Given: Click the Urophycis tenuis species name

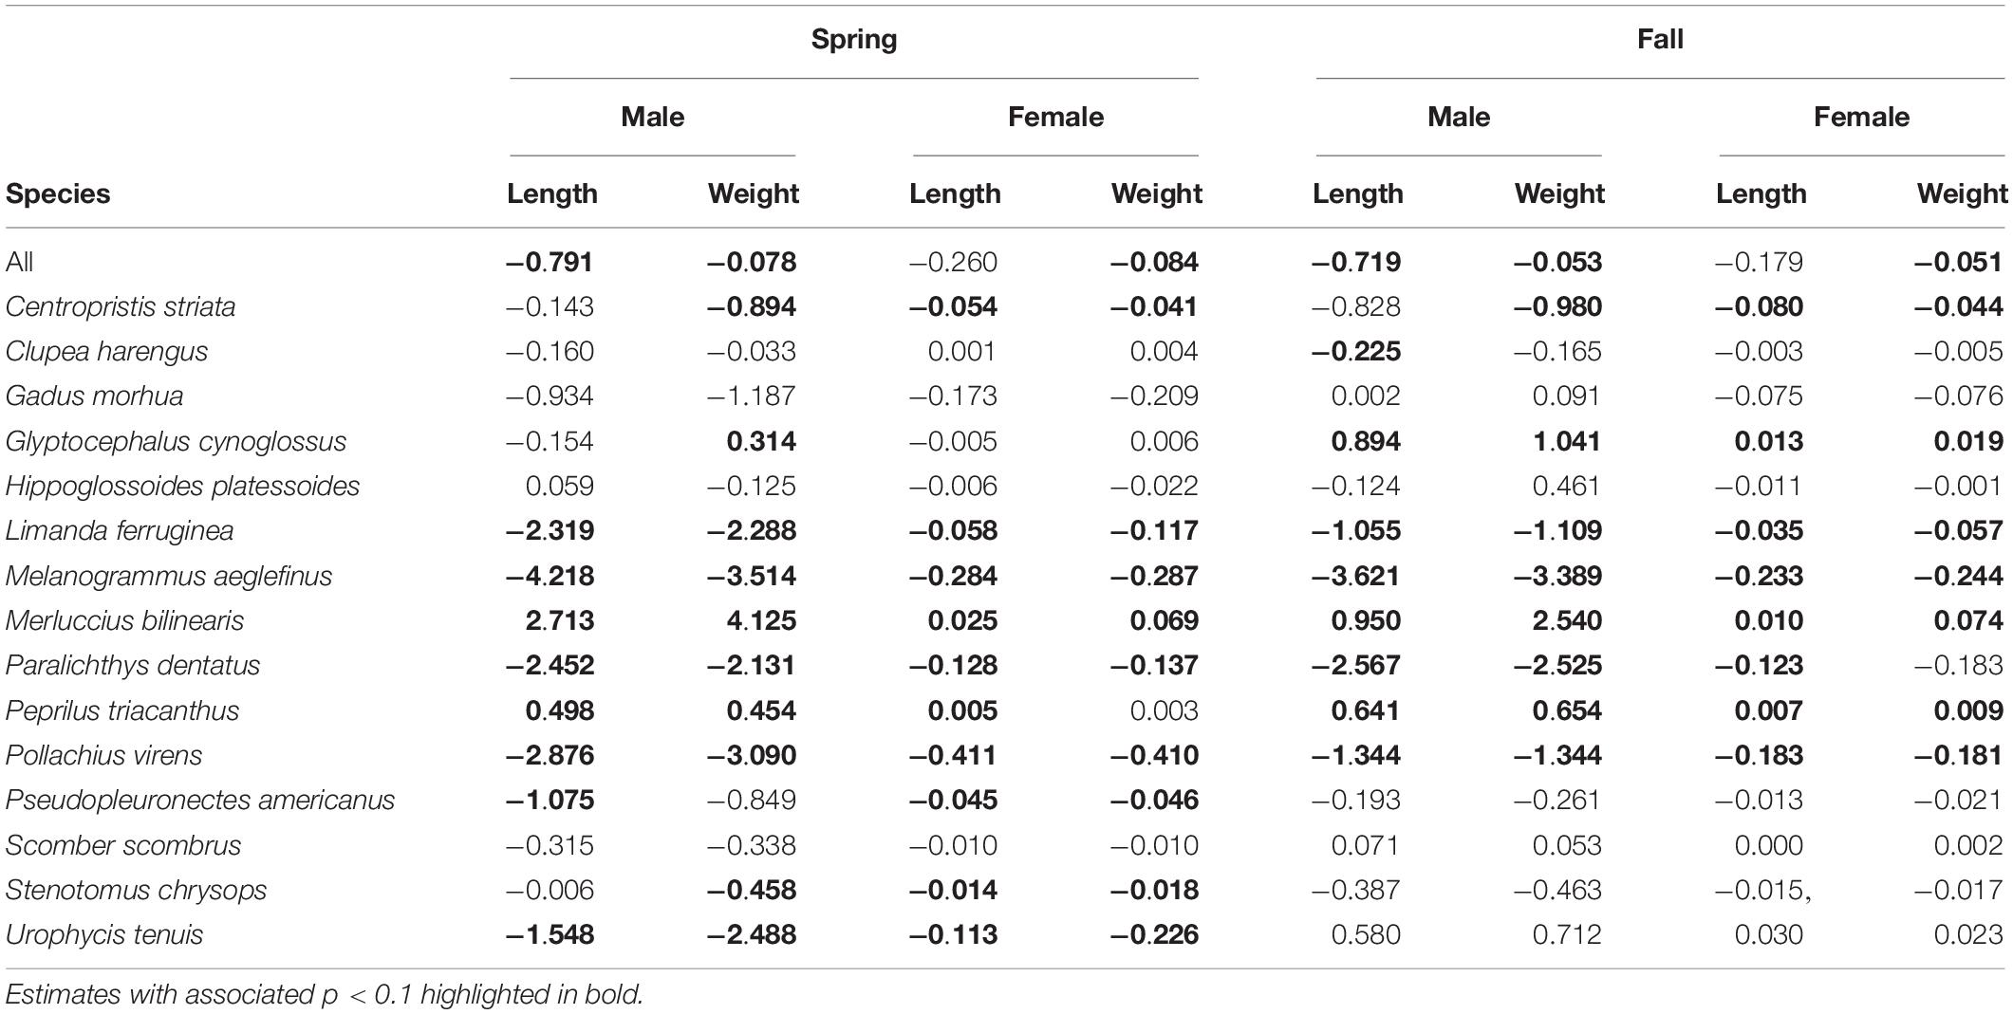Looking at the screenshot, I should click(x=104, y=935).
